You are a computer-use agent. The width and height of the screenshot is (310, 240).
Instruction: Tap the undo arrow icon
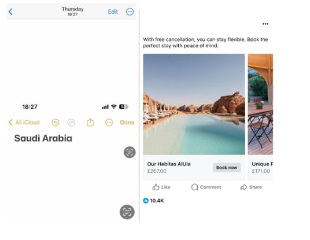click(56, 123)
